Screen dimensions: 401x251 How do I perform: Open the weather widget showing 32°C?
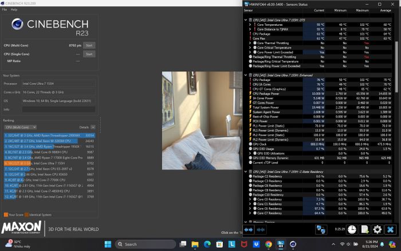tap(18, 244)
